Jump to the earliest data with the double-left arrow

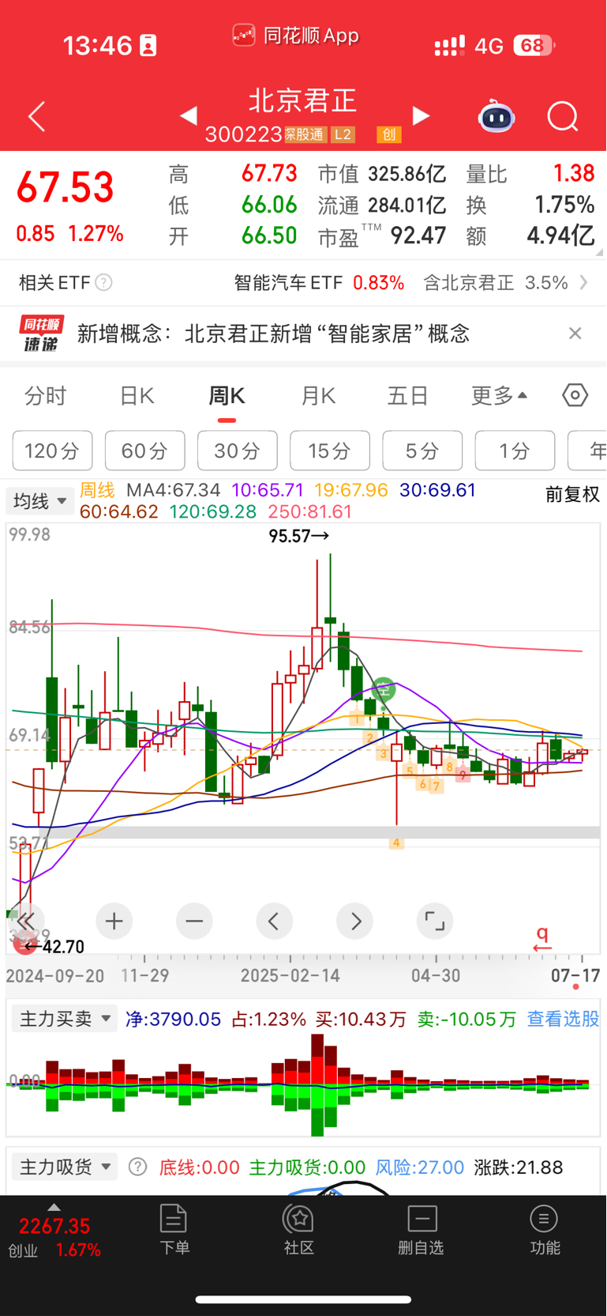tap(24, 921)
